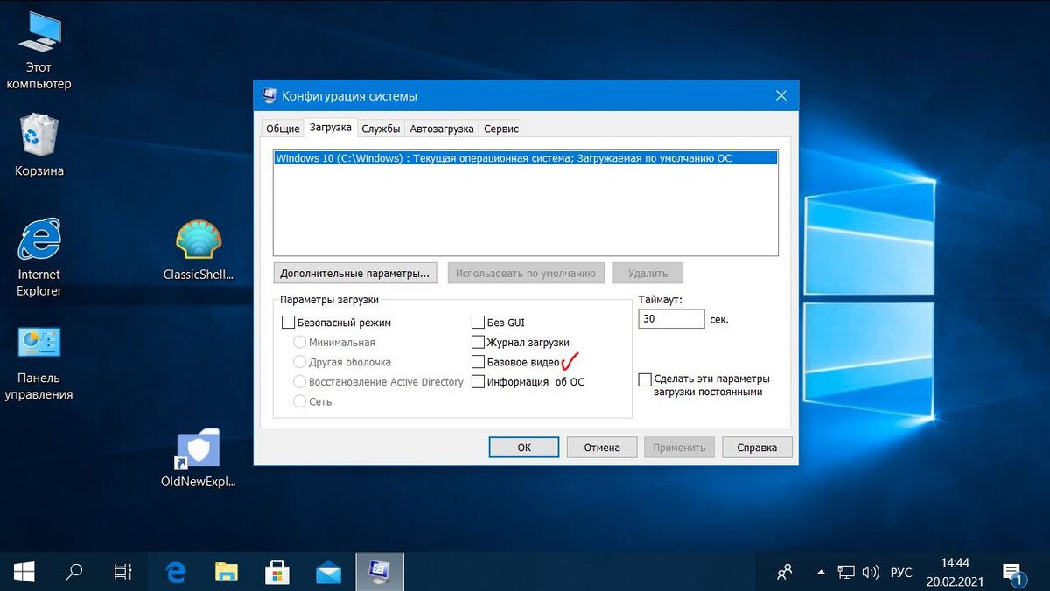Click the network status tray icon
Viewport: 1050px width, 591px height.
coord(846,572)
